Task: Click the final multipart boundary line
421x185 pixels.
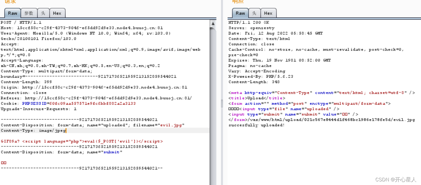Action: click(x=82, y=168)
